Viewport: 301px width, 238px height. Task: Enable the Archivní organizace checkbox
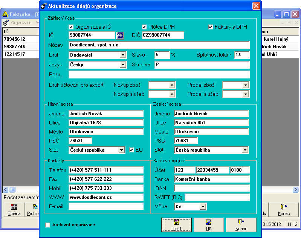click(x=48, y=225)
